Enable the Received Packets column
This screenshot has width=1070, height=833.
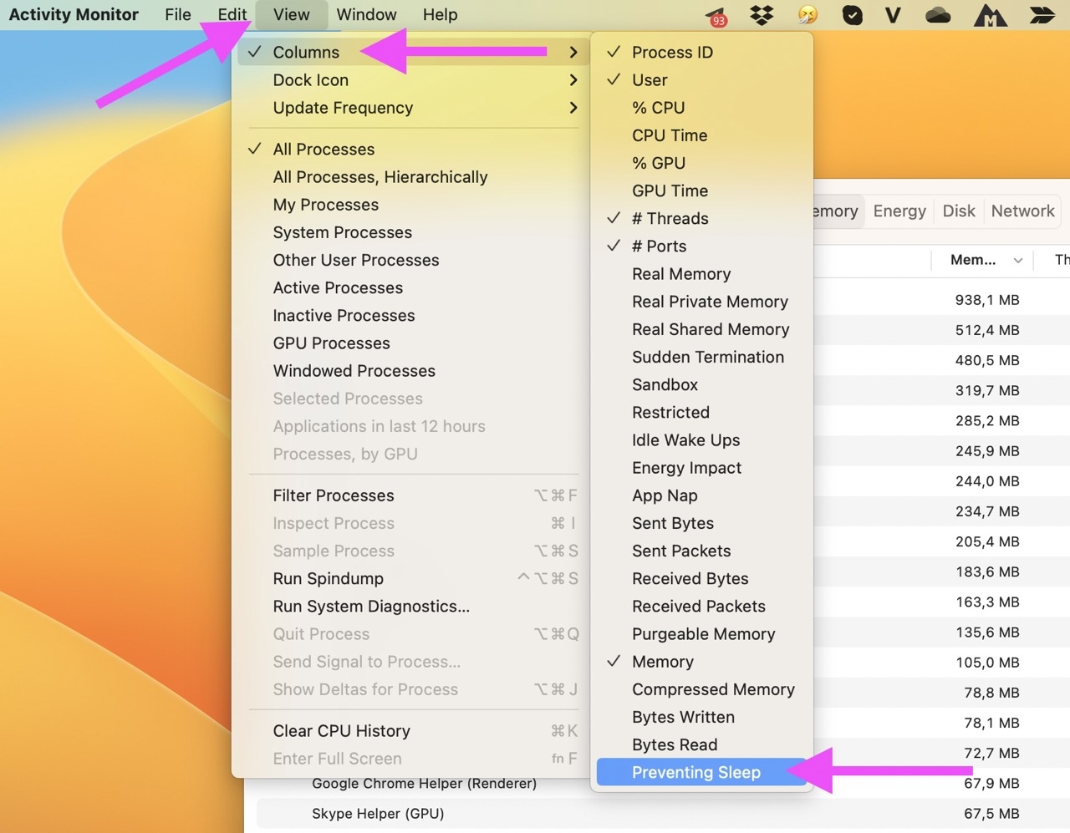coord(702,606)
